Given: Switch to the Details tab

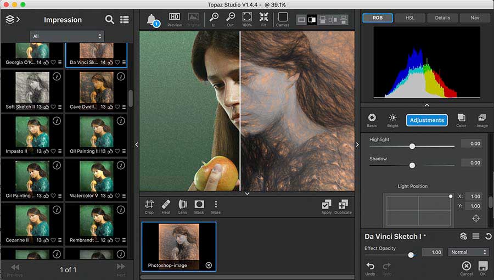Looking at the screenshot, I should tap(442, 18).
